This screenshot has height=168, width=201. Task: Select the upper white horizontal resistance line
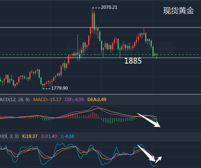pos(101,28)
